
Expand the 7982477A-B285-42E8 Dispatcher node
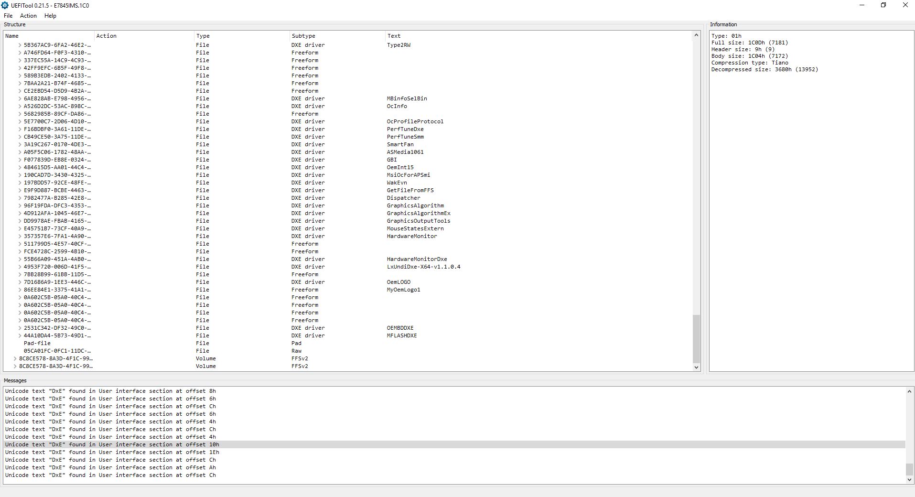click(20, 198)
